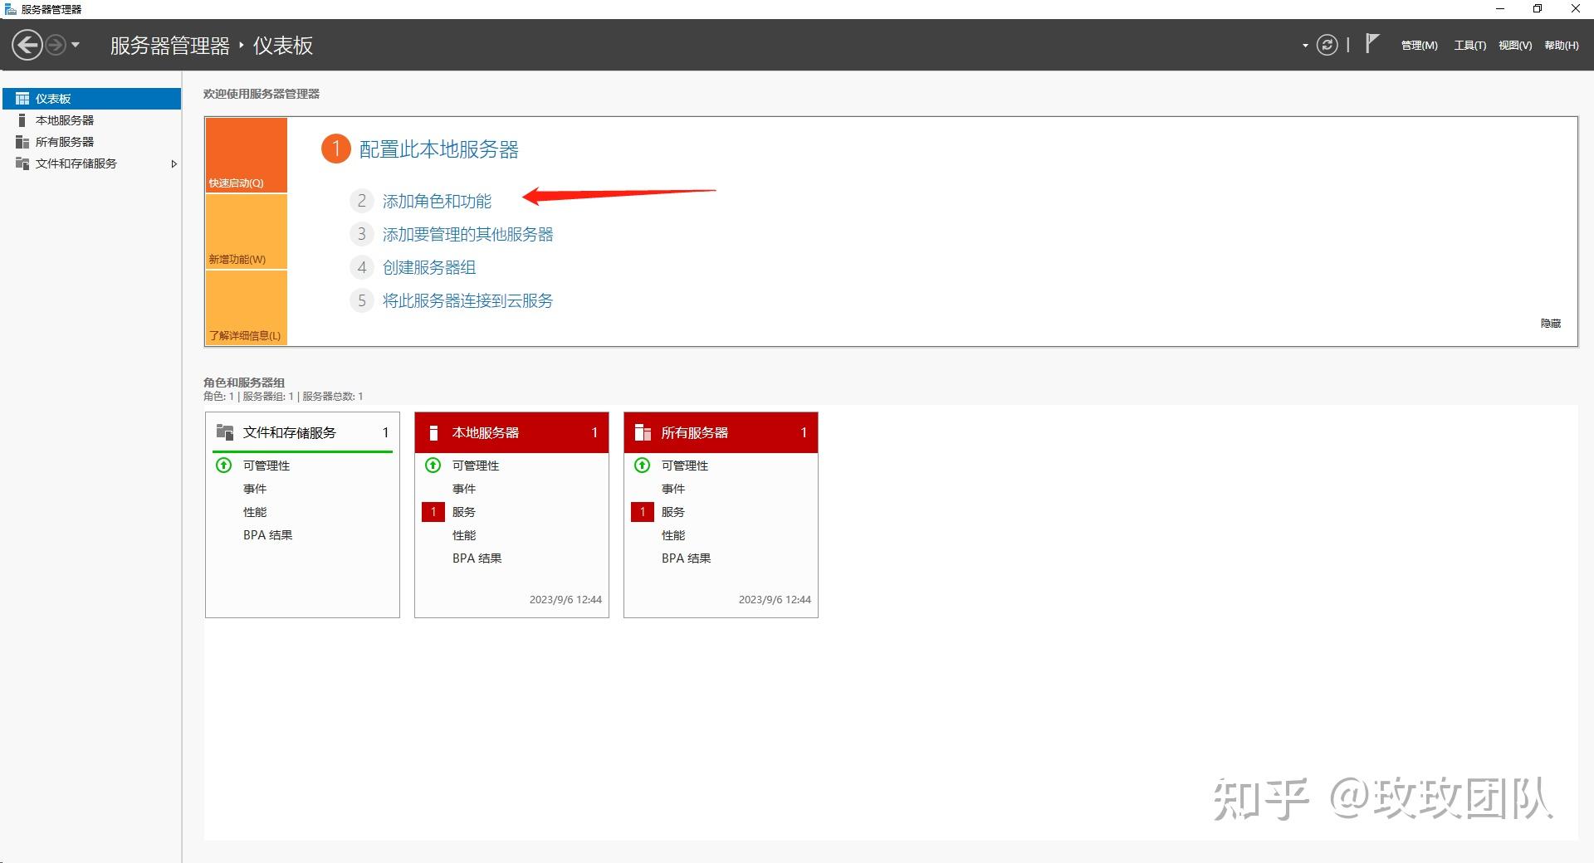The width and height of the screenshot is (1594, 863).
Task: Switch to the 新增功能(W) tab
Action: 246,232
